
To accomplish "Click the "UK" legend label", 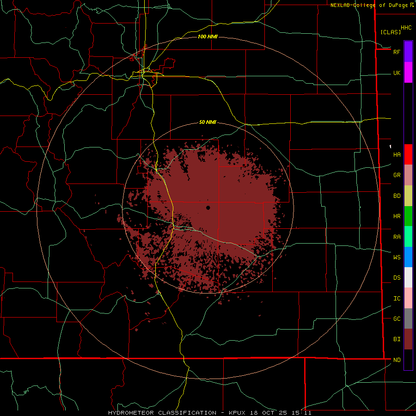I will pyautogui.click(x=397, y=73).
